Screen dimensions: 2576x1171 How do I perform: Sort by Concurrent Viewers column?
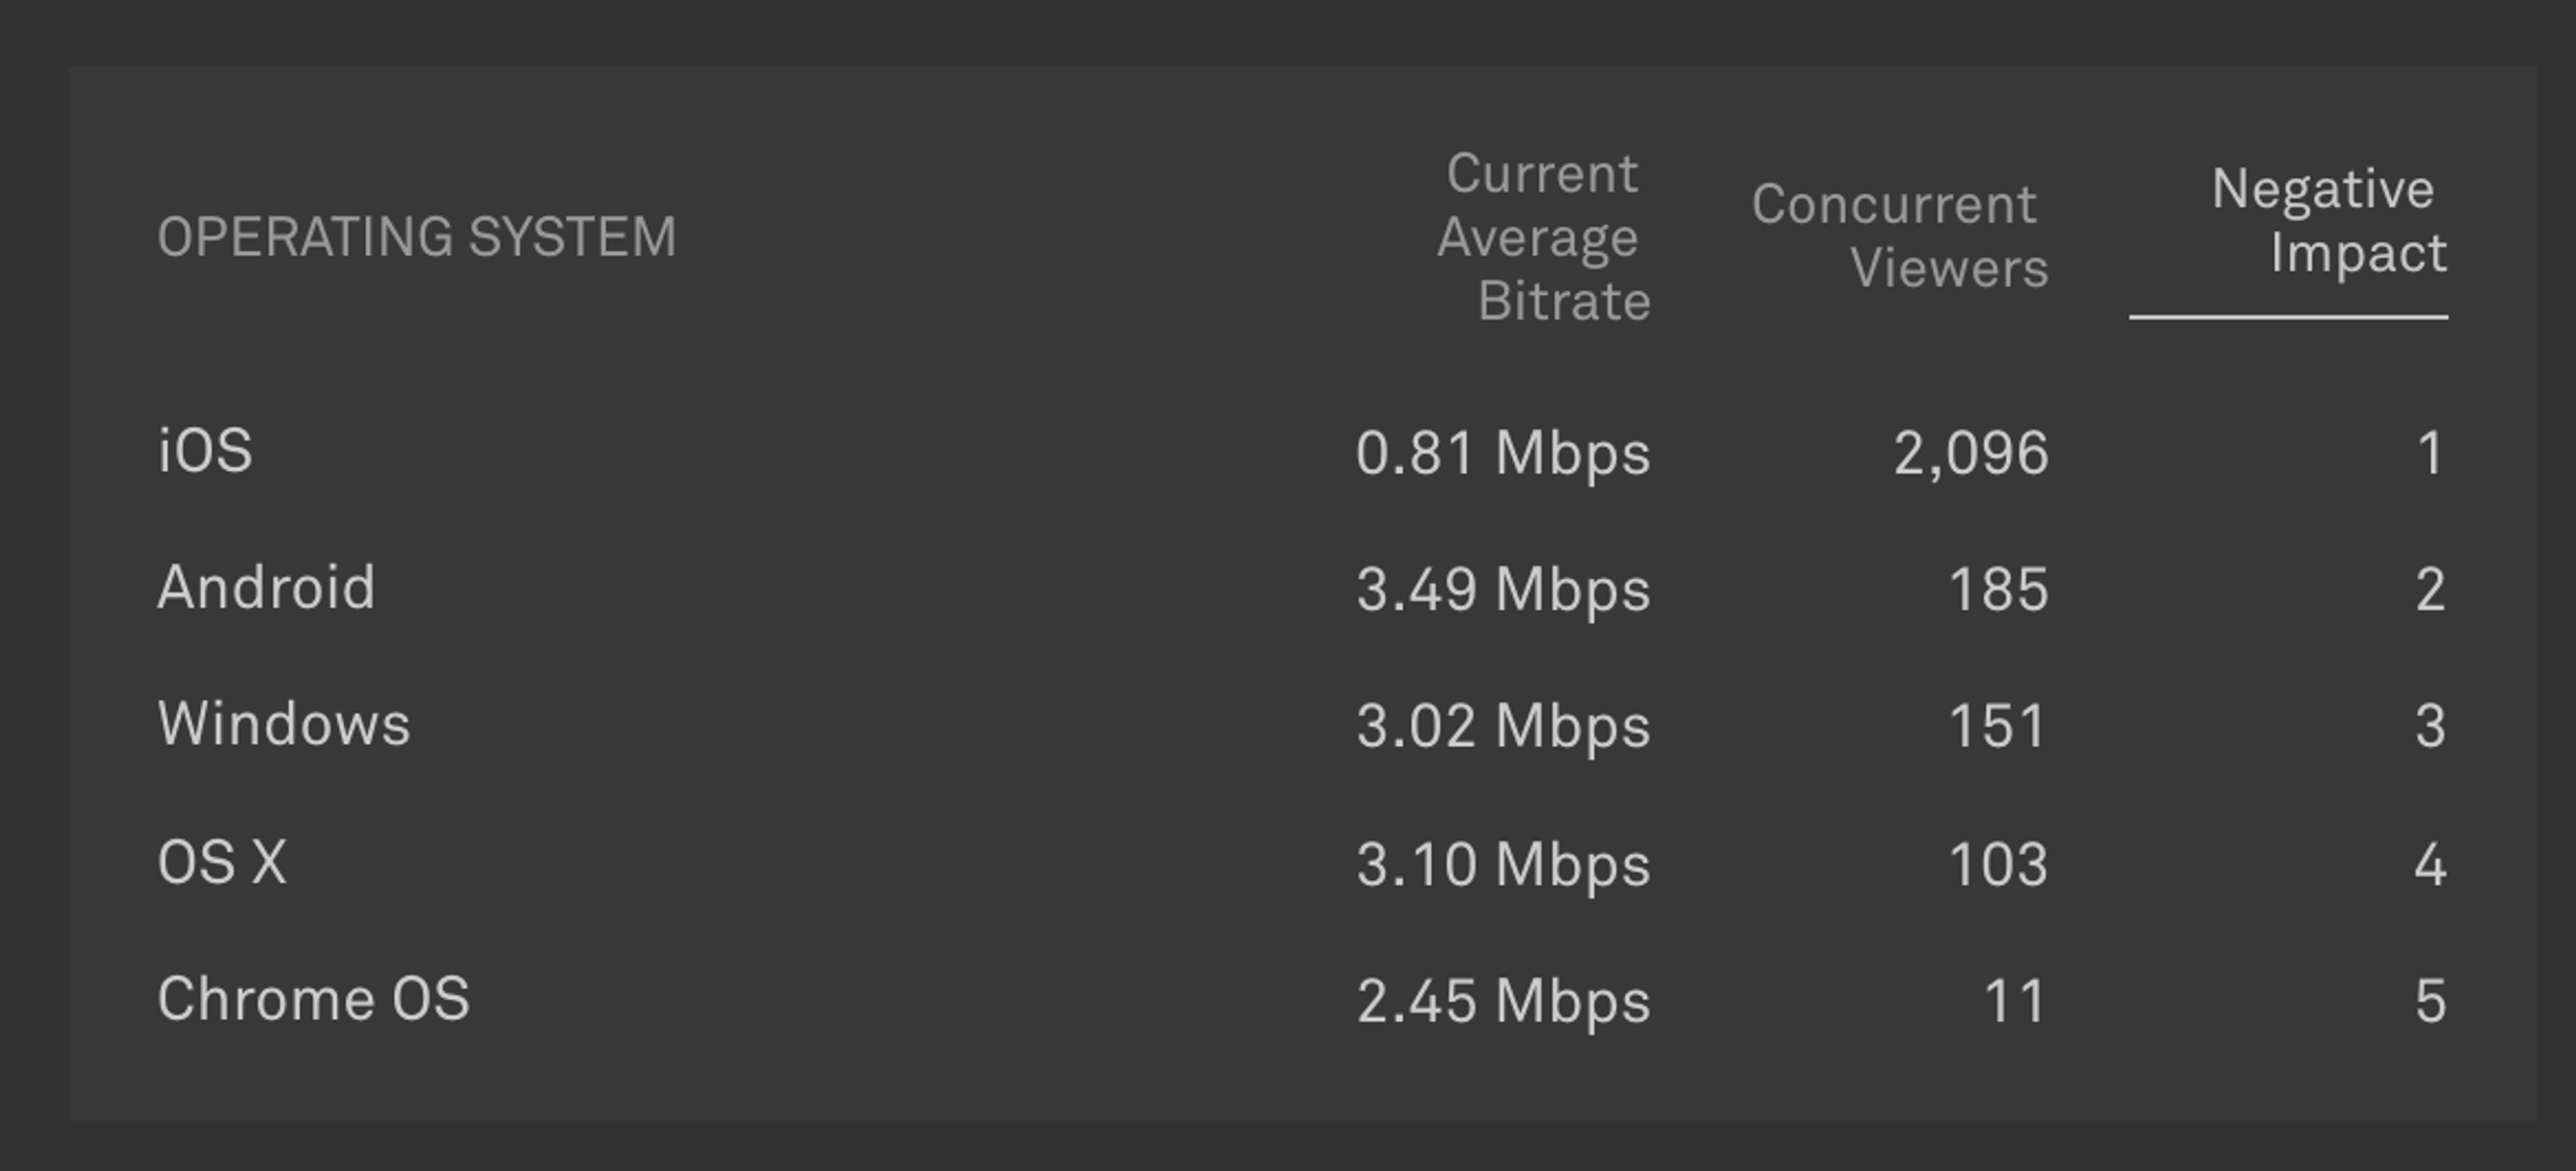pyautogui.click(x=1899, y=236)
